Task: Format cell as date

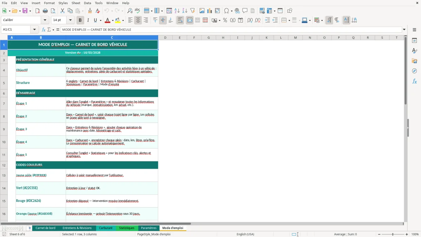Action: tap(240, 20)
